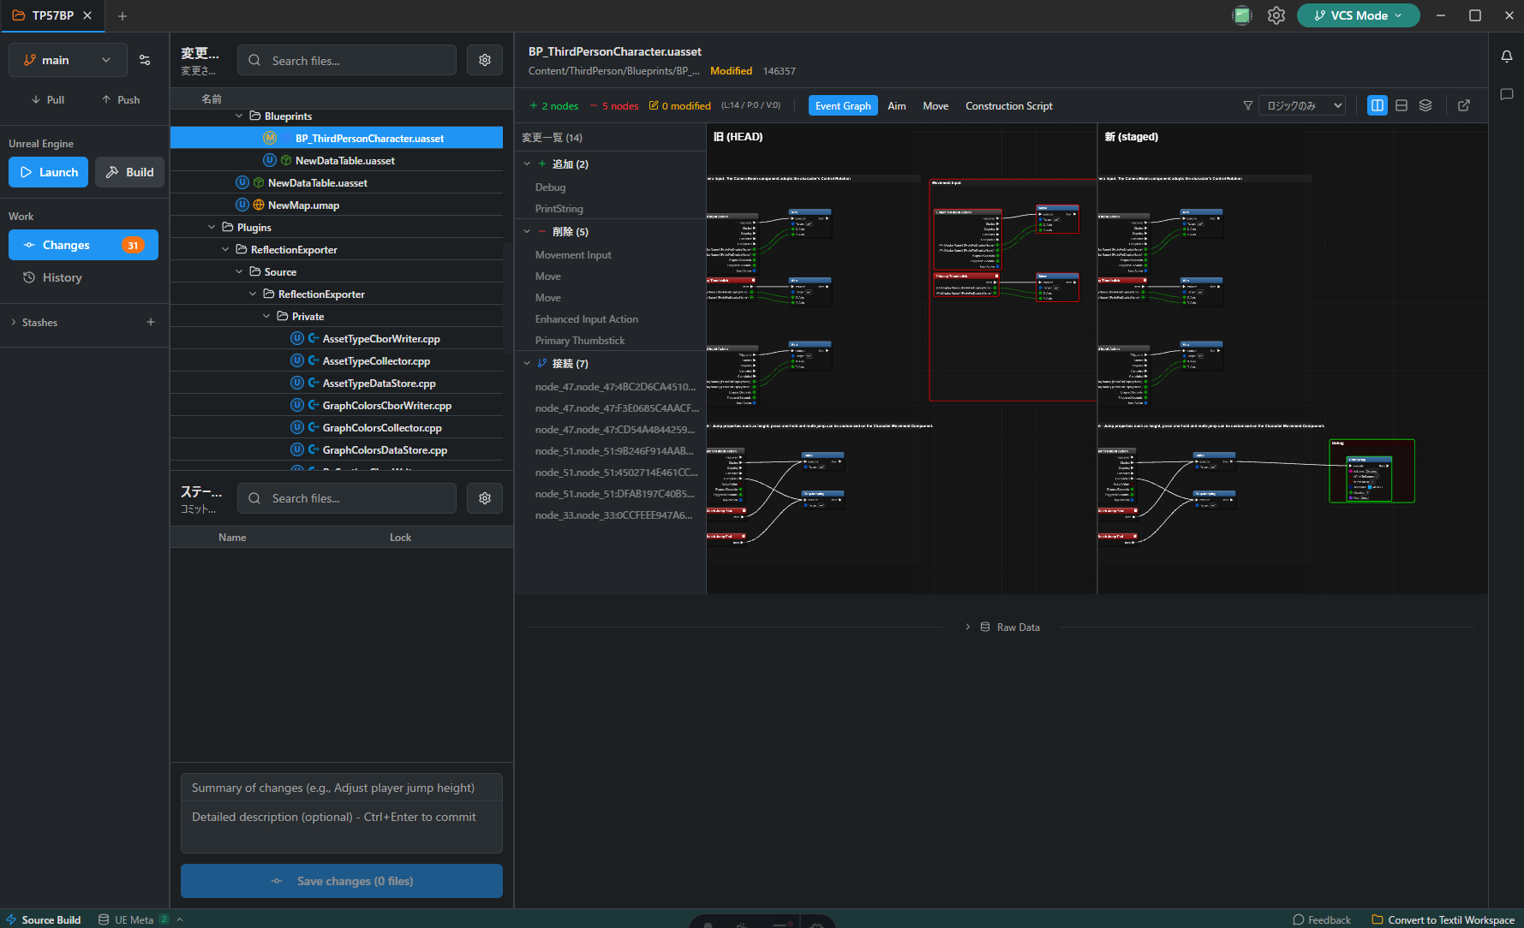The width and height of the screenshot is (1524, 928).
Task: Click the filter funnel icon
Action: [x=1247, y=105]
